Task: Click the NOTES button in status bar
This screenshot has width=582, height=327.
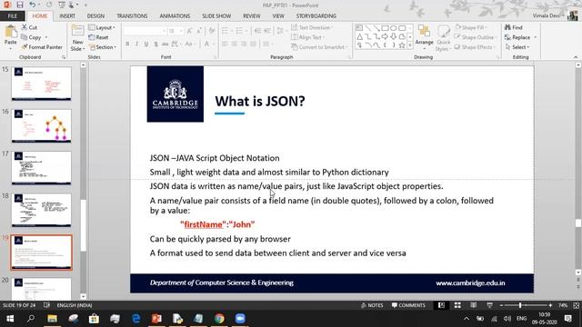Action: [x=372, y=305]
